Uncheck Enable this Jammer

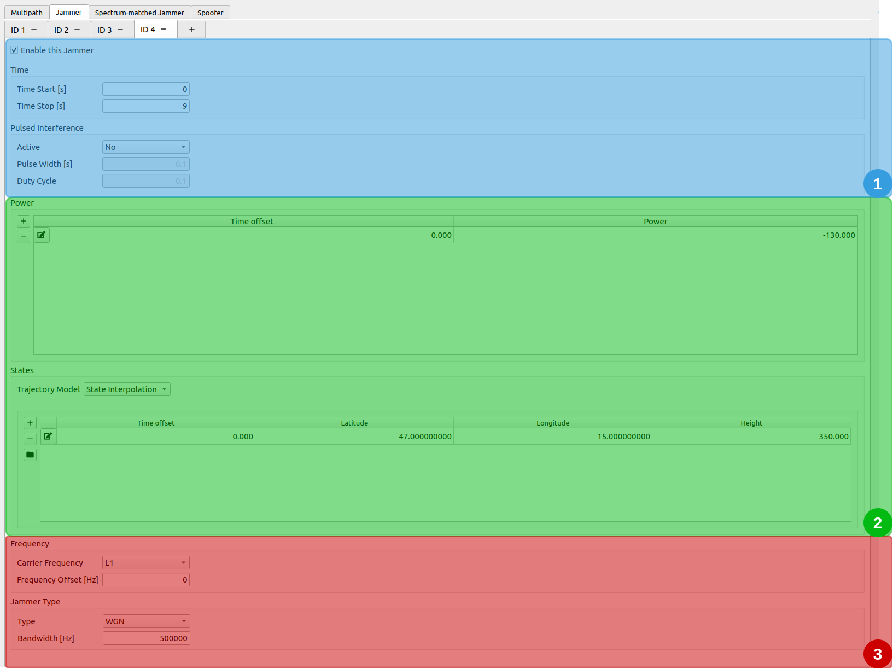pos(14,50)
